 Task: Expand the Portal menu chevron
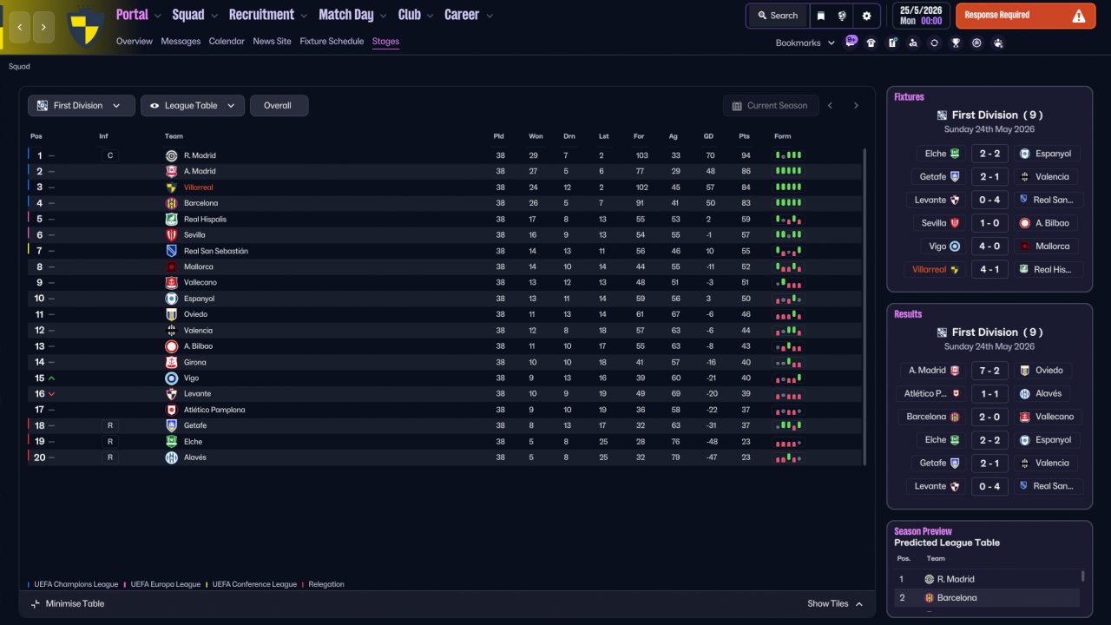[157, 16]
